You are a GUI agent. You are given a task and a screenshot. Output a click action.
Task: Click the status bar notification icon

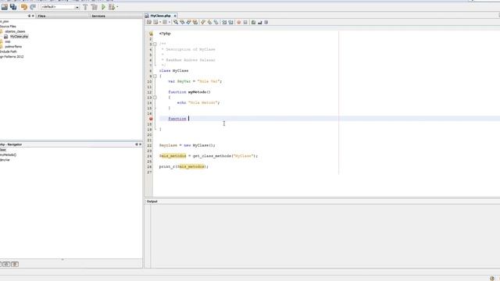pyautogui.click(x=492, y=278)
